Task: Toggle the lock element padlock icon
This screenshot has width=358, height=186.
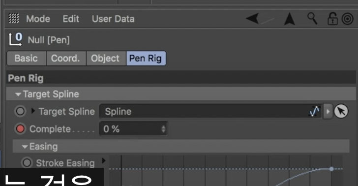Action: 332,18
